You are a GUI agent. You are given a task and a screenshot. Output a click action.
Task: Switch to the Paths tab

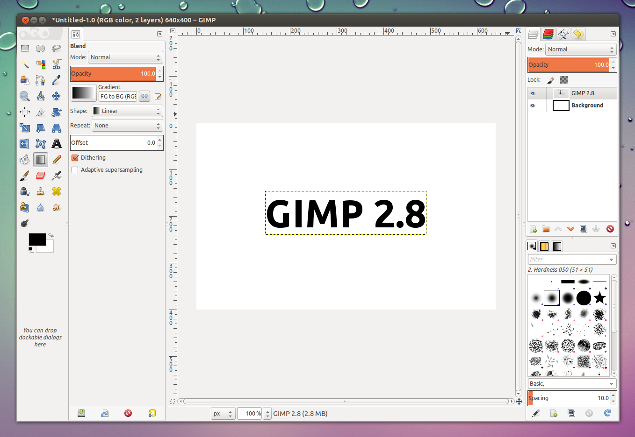pyautogui.click(x=563, y=34)
